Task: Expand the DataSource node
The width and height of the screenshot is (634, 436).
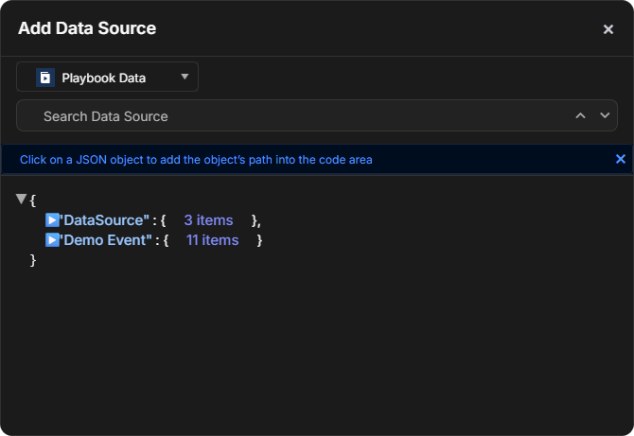Action: [x=52, y=220]
